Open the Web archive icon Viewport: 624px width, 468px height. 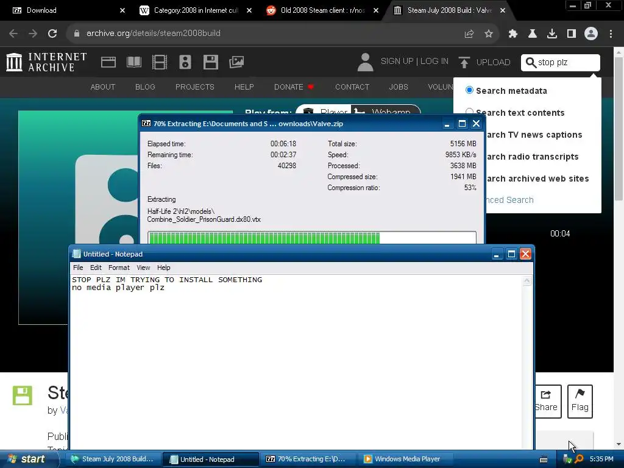tap(108, 62)
